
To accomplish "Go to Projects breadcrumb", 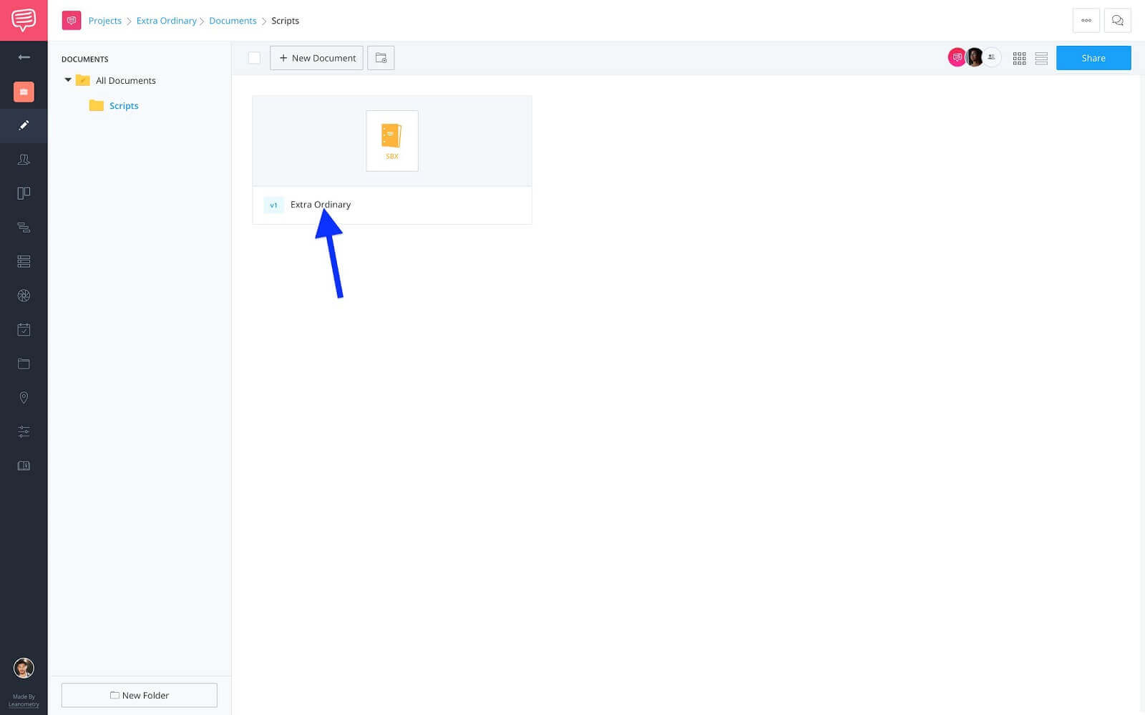I will click(105, 21).
